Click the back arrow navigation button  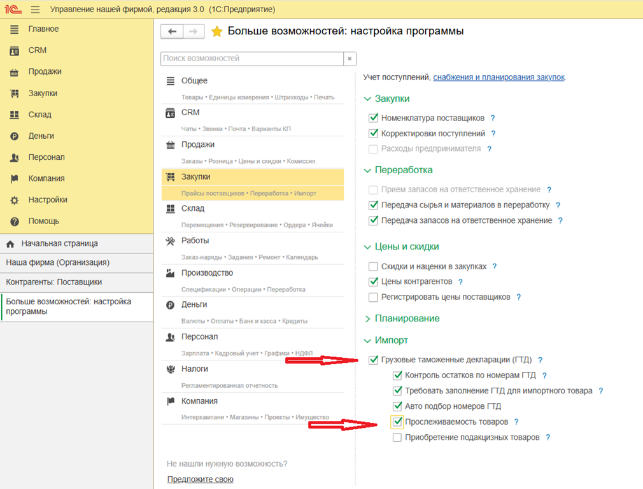point(172,31)
